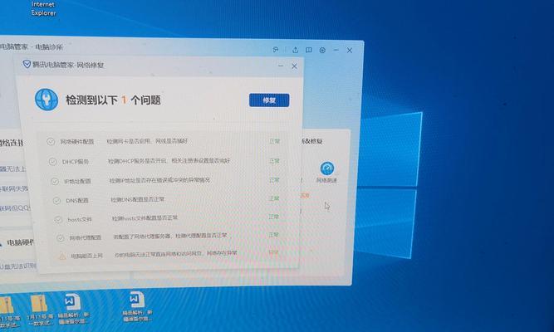Click 正常 status of hosts文件 row

[274, 217]
